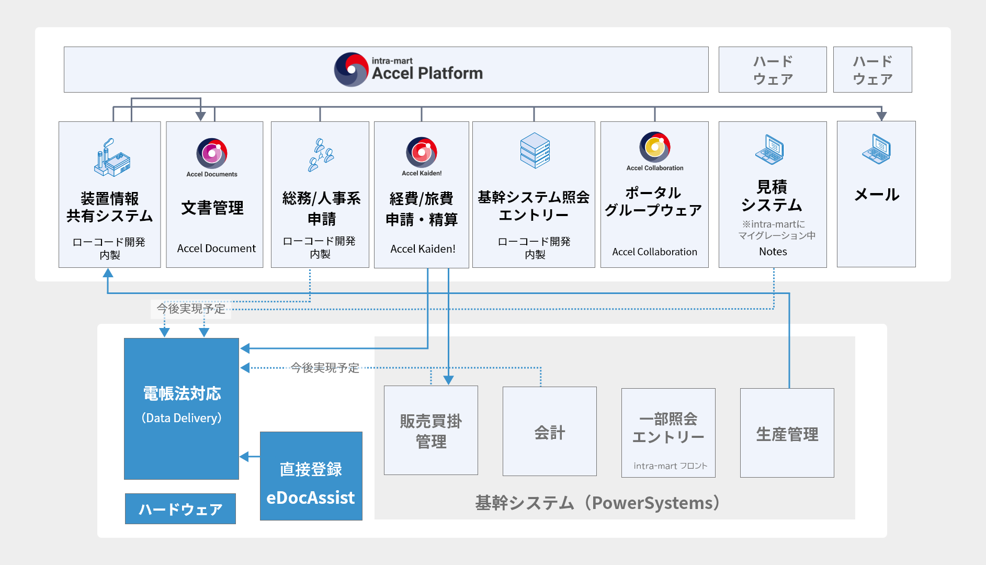The width and height of the screenshot is (986, 565).
Task: Click the left 今後実現予定 label
Action: click(x=191, y=309)
